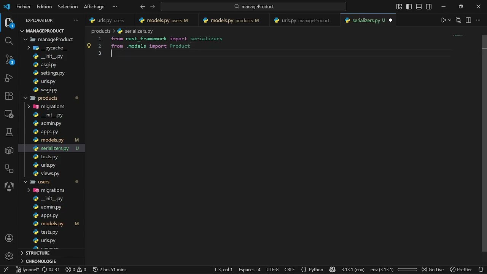
Task: Toggle the secondary side bar
Action: point(429,6)
